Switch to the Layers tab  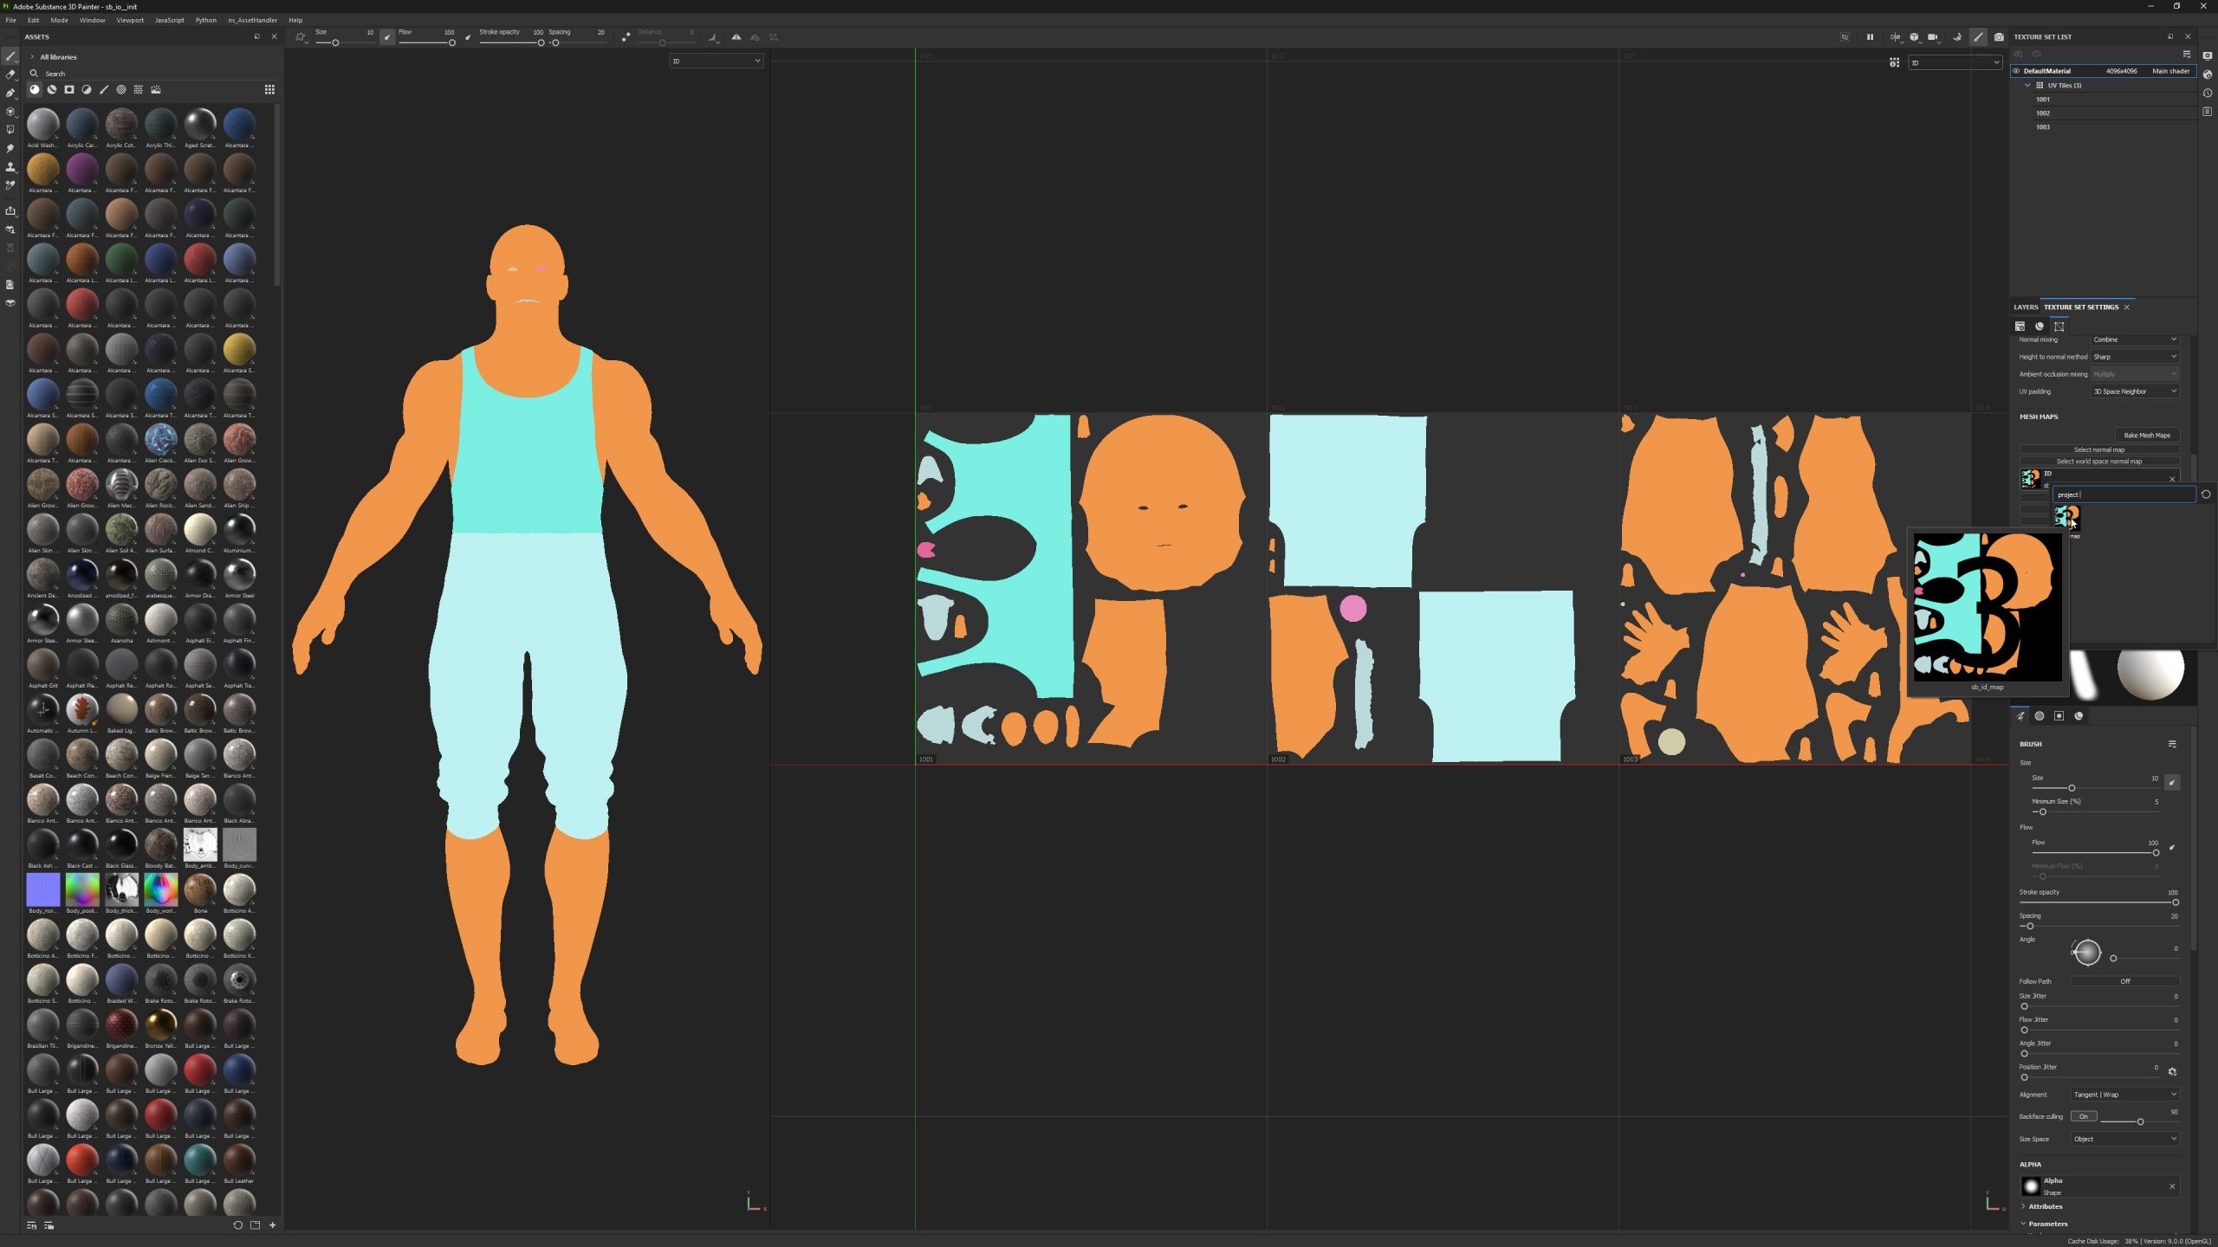click(x=2026, y=307)
